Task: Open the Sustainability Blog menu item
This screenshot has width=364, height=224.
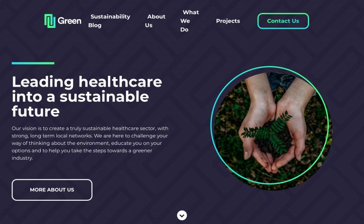Action: 109,21
